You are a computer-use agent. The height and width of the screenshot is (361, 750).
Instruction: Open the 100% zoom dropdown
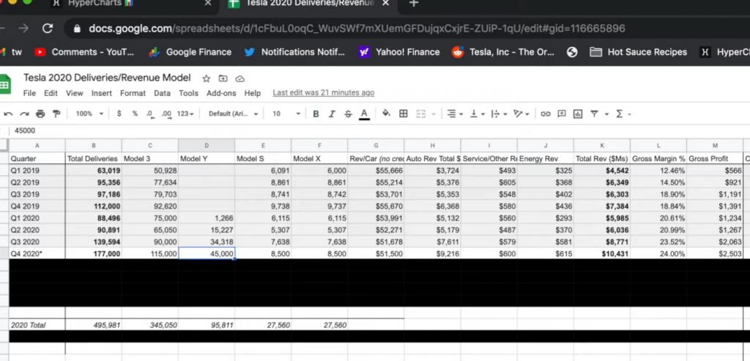pos(89,113)
